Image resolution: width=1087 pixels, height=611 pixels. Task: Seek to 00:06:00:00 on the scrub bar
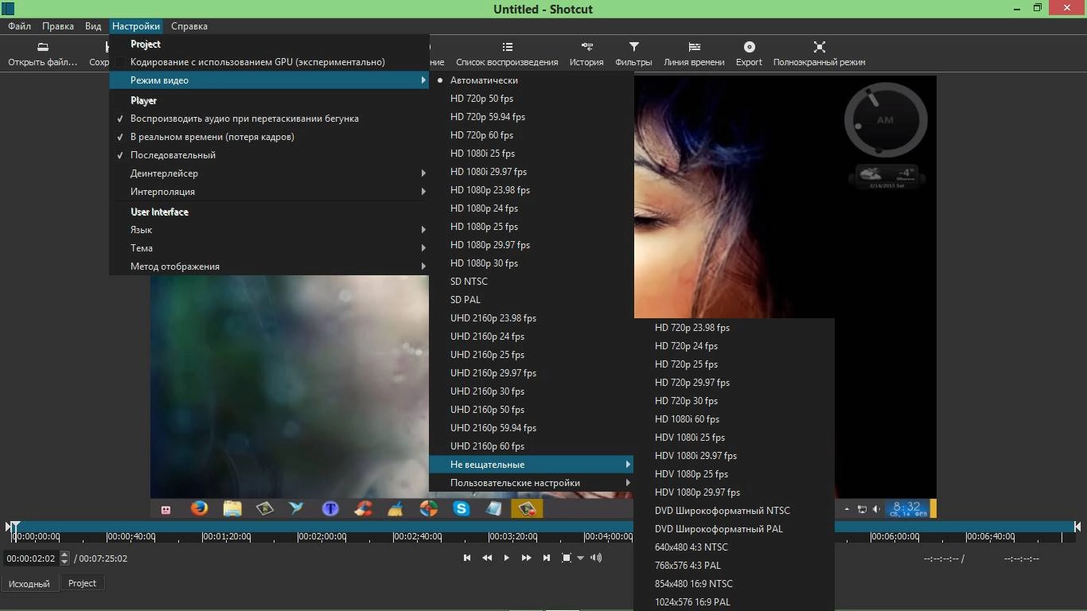click(x=895, y=536)
